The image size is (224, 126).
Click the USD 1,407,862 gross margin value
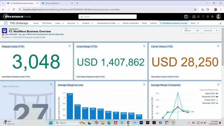point(111,62)
